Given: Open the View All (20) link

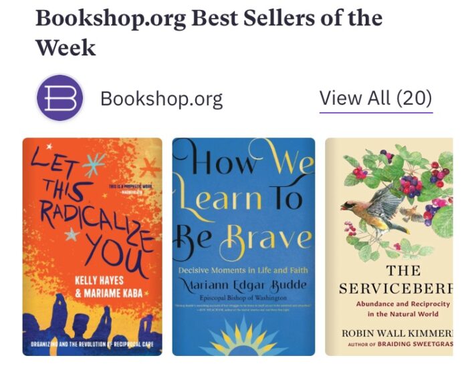Looking at the screenshot, I should point(376,98).
